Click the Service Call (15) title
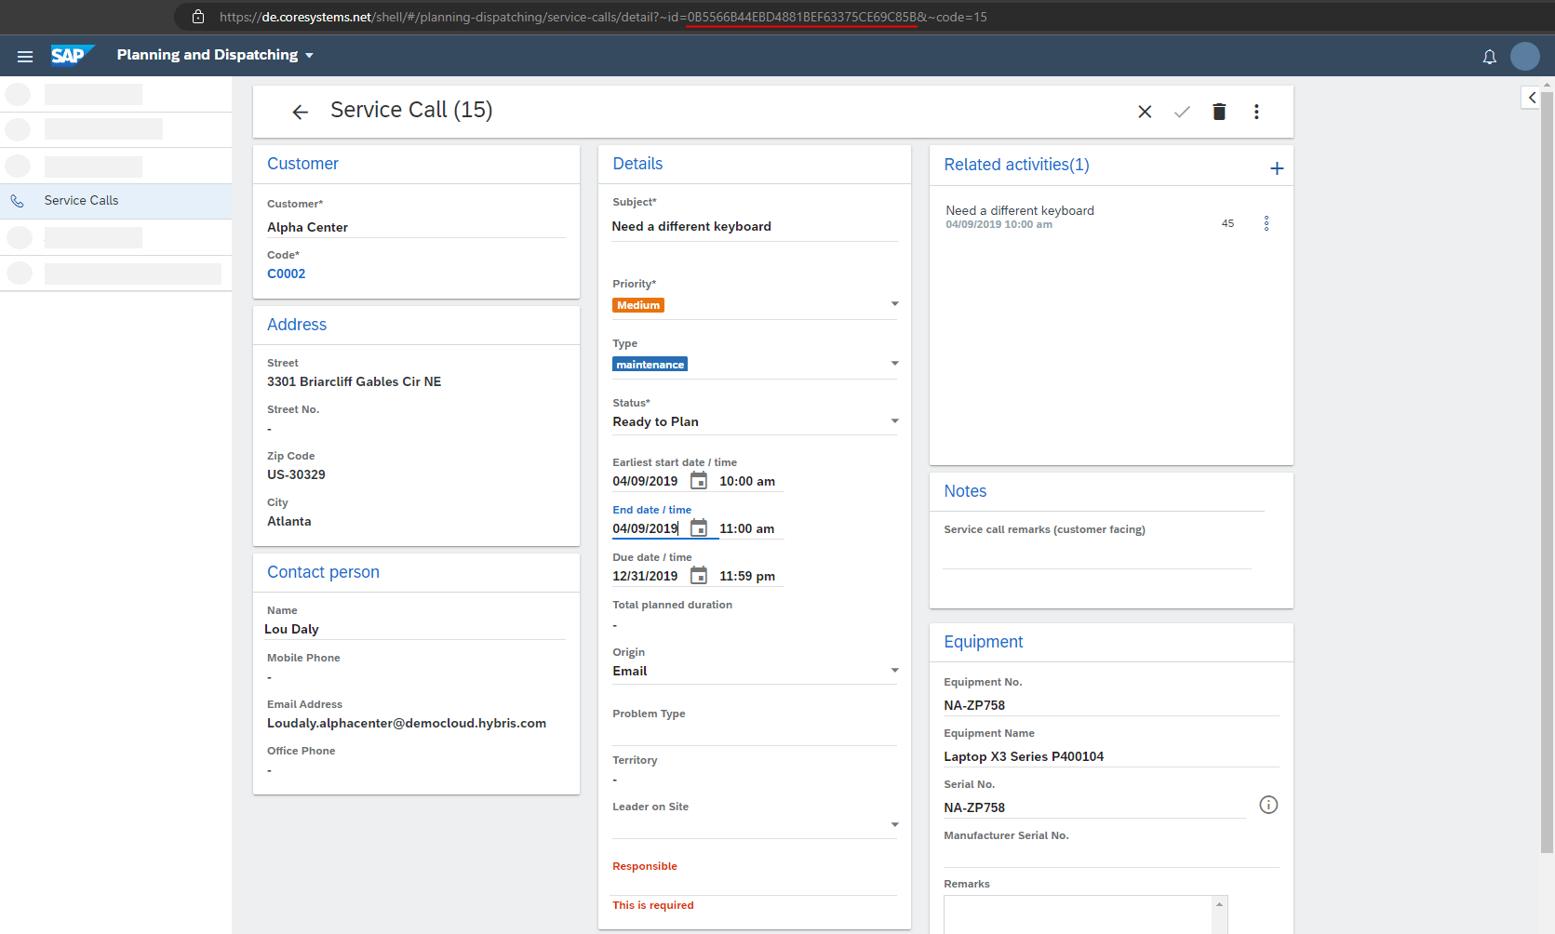This screenshot has height=934, width=1555. pyautogui.click(x=411, y=110)
